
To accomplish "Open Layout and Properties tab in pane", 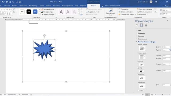I will [146, 25].
